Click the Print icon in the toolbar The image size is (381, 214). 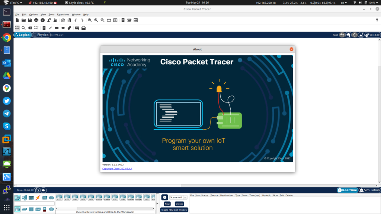tap(36, 20)
